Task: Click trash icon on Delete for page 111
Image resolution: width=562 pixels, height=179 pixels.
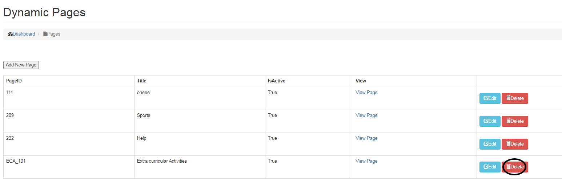Action: point(509,98)
